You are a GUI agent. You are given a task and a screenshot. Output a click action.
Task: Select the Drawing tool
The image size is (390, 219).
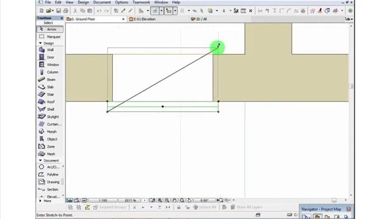[x=50, y=182]
